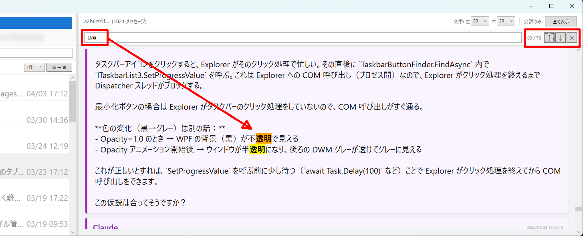
Task: Open the left font size dropdown showing 20
Action: click(480, 21)
